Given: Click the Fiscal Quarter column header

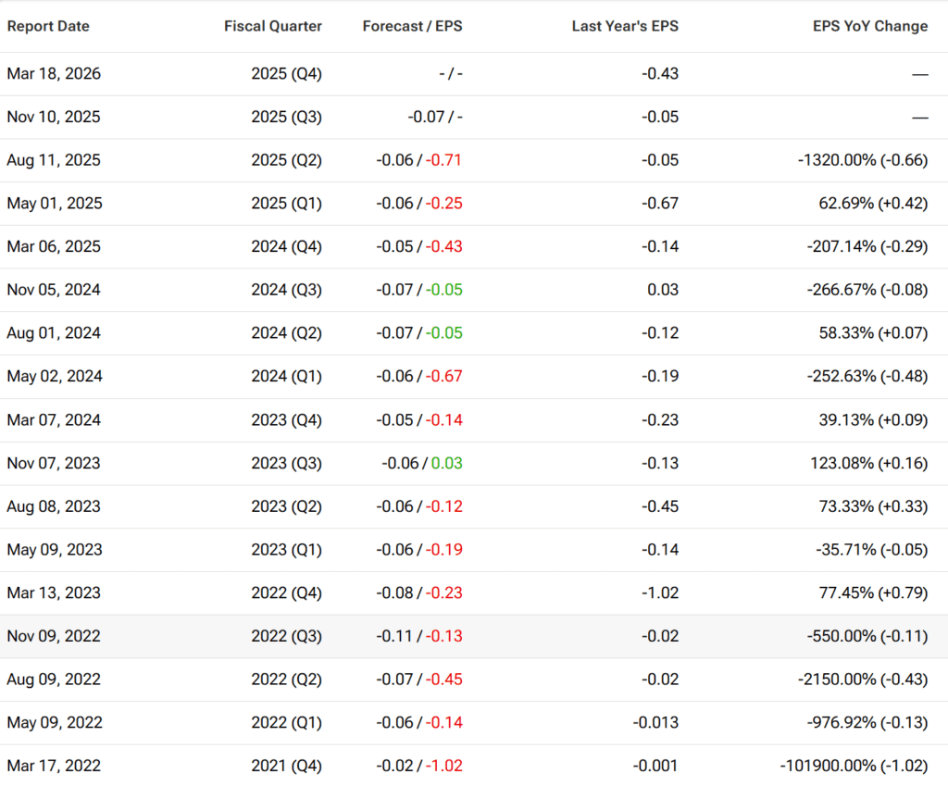Looking at the screenshot, I should tap(273, 26).
